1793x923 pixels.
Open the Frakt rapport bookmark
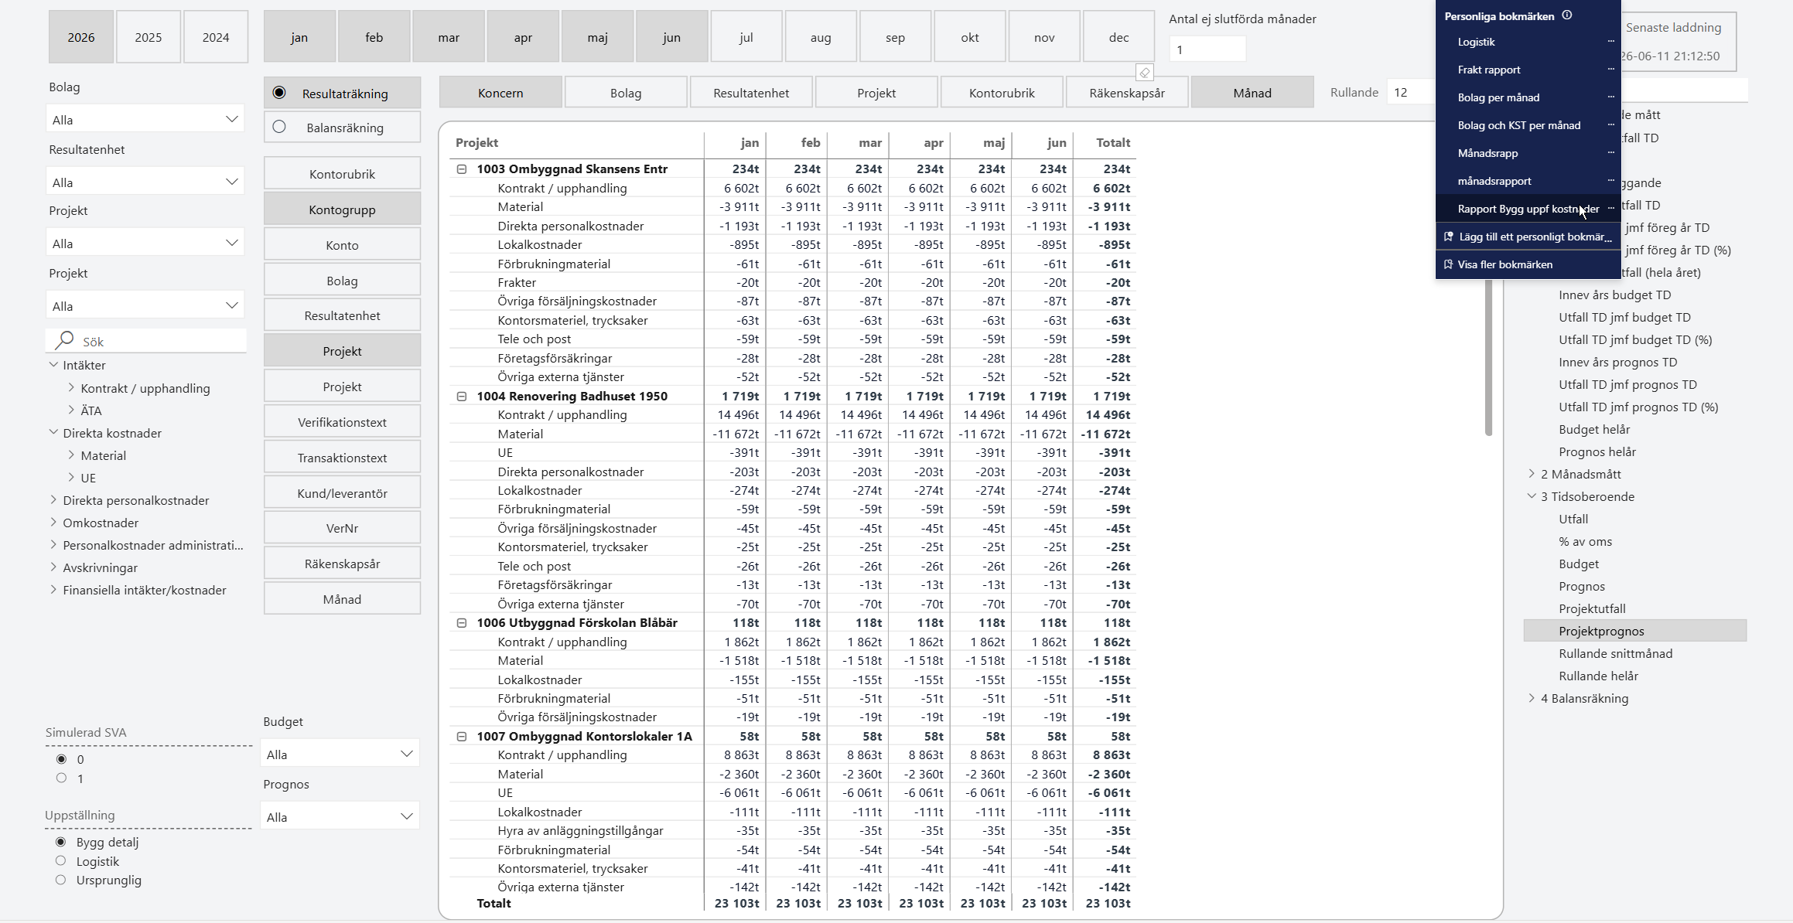pyautogui.click(x=1489, y=70)
